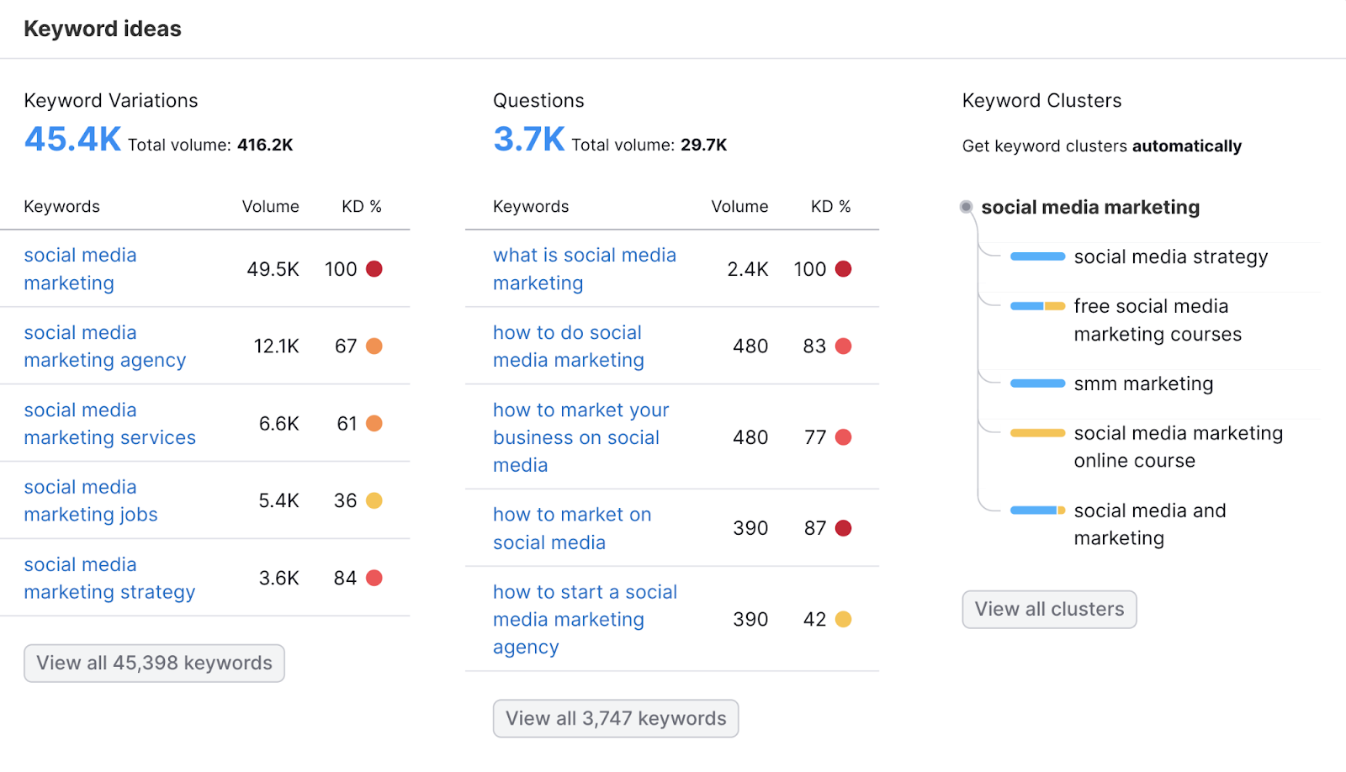Expand the social media strategy cluster branch
Viewport: 1346px width, 772px height.
pos(1036,256)
